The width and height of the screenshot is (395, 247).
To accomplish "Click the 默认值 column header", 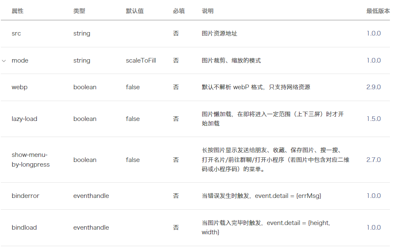I will (x=135, y=11).
